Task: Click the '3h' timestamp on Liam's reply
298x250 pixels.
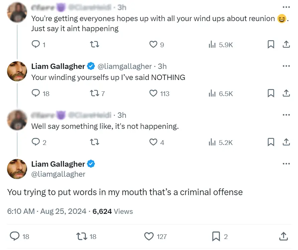Action: (x=161, y=66)
